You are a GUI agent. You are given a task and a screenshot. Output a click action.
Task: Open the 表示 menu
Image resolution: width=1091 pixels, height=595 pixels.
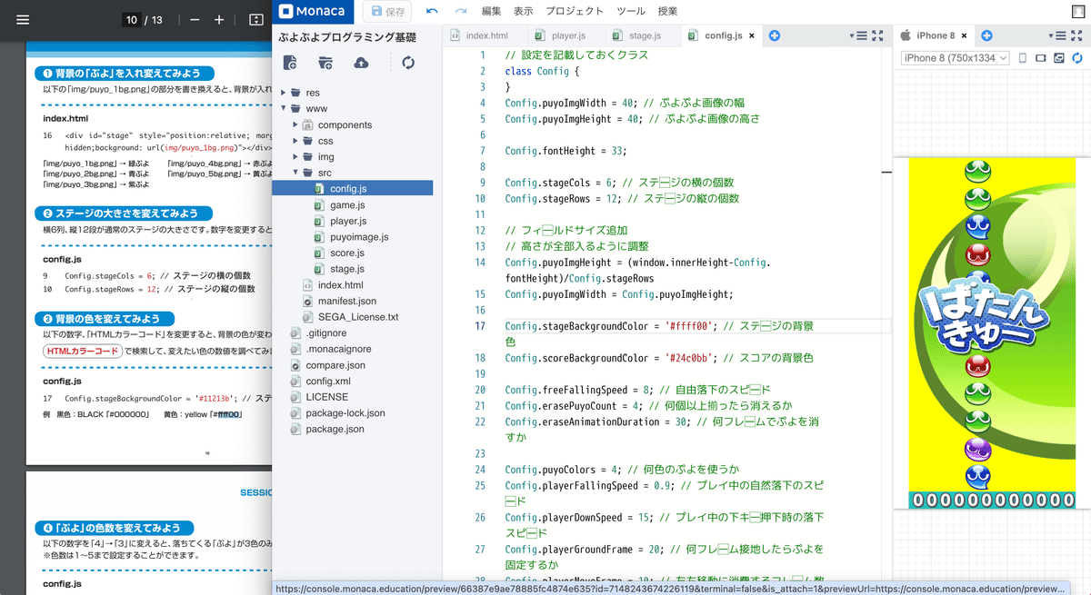click(523, 11)
